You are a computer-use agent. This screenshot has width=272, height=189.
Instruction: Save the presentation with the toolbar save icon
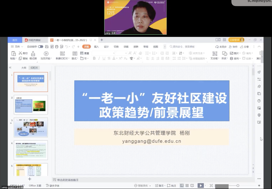pyautogui.click(x=47, y=46)
